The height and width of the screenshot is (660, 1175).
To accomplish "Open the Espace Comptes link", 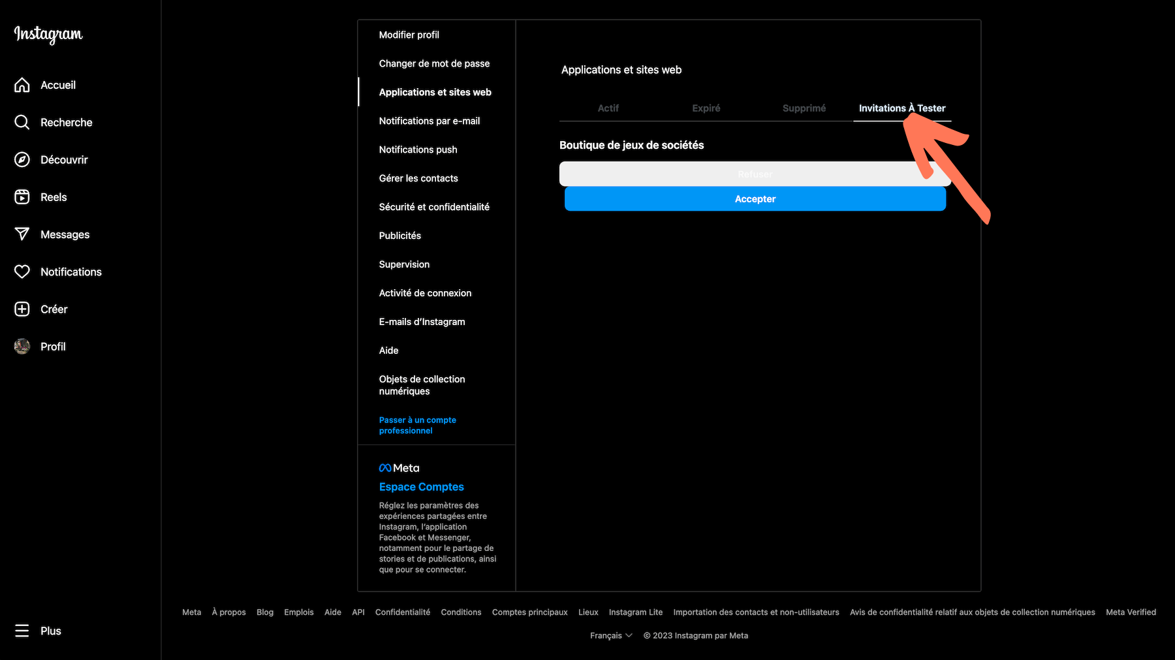I will tap(421, 487).
